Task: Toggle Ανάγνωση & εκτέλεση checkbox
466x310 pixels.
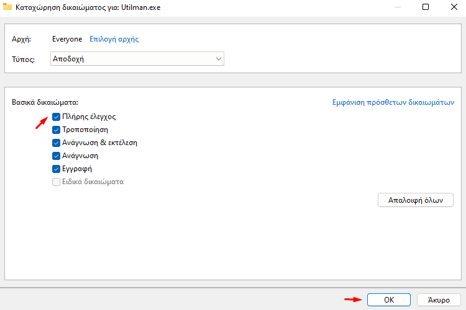Action: (56, 143)
